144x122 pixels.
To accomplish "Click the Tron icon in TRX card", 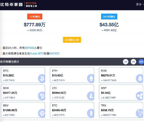I will coord(140,113).
